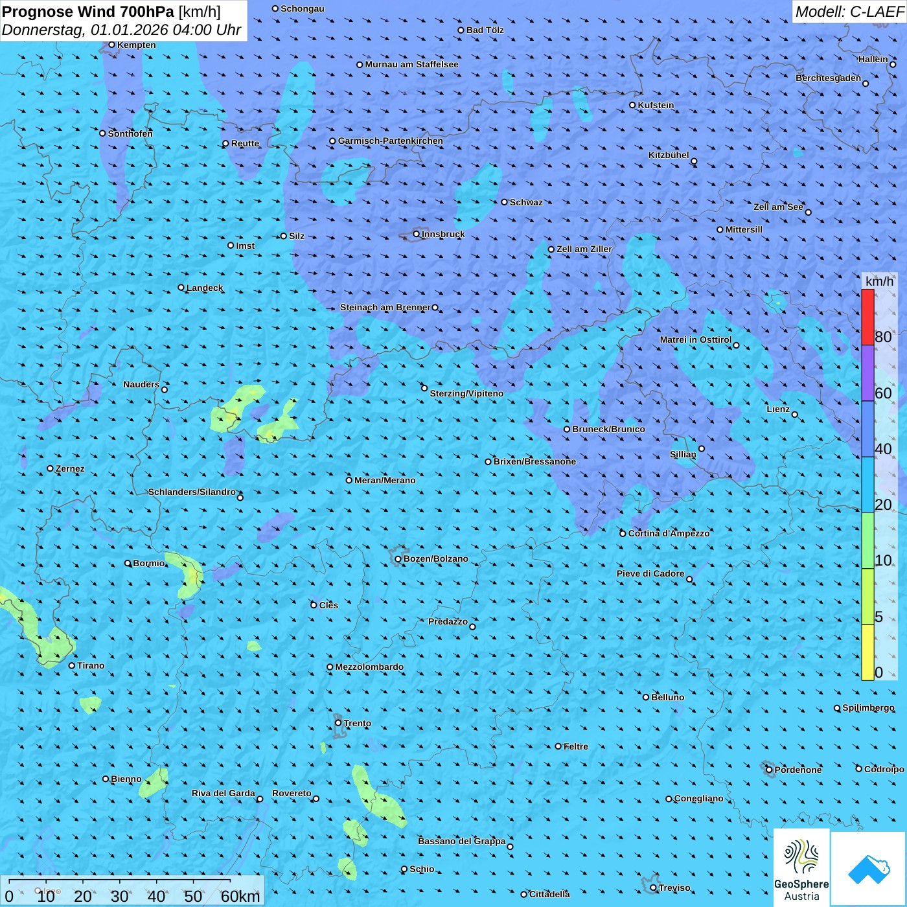The image size is (907, 907).
Task: Click the Sterzing/Vipiteno label
Action: [466, 393]
